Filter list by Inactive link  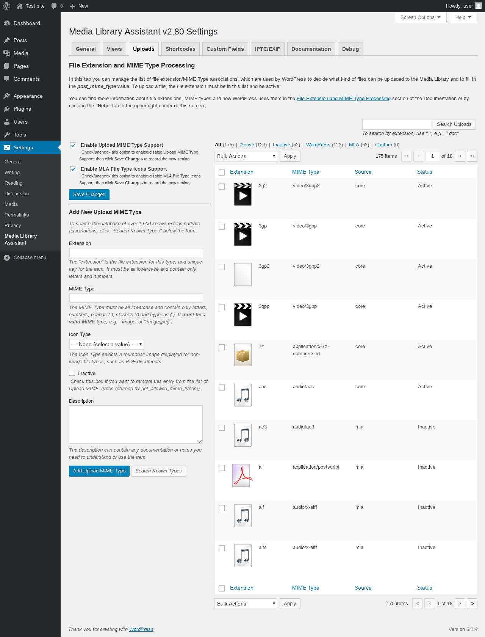pyautogui.click(x=282, y=145)
